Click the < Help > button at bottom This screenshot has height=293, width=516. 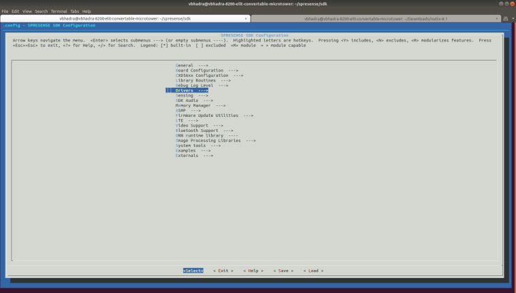point(253,271)
